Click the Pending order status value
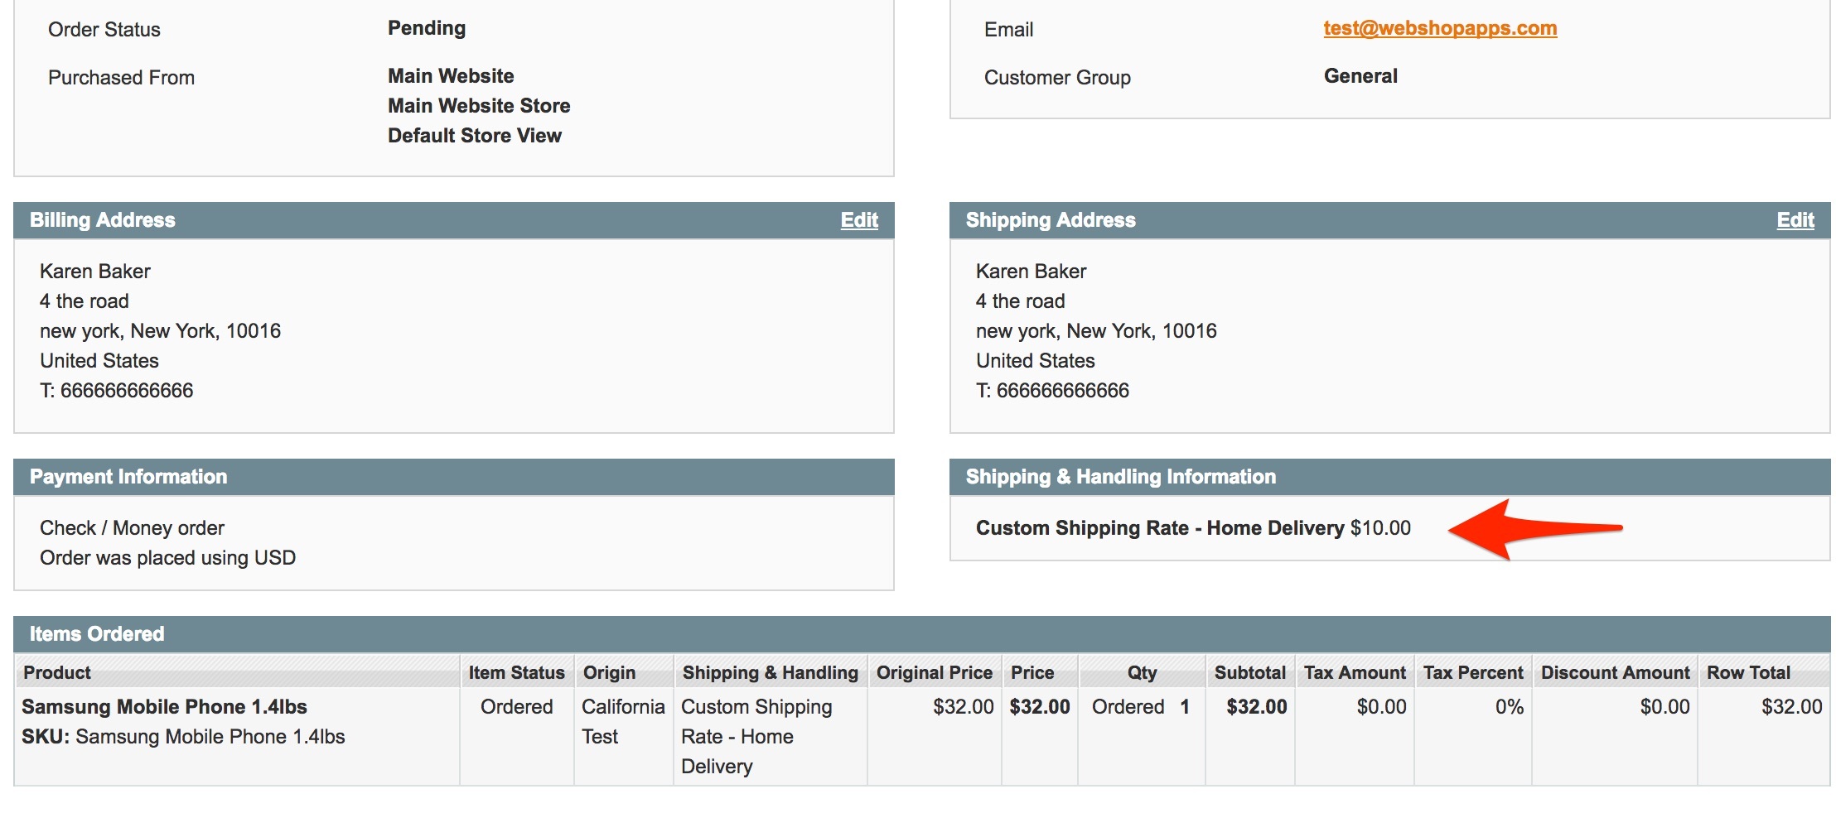Viewport: 1836px width, 813px height. coord(427,28)
